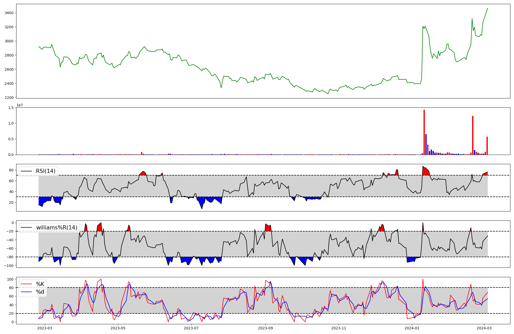Screen dimensions: 514x334
Task: Click the 2024-01 date tick label
Action: (x=412, y=328)
